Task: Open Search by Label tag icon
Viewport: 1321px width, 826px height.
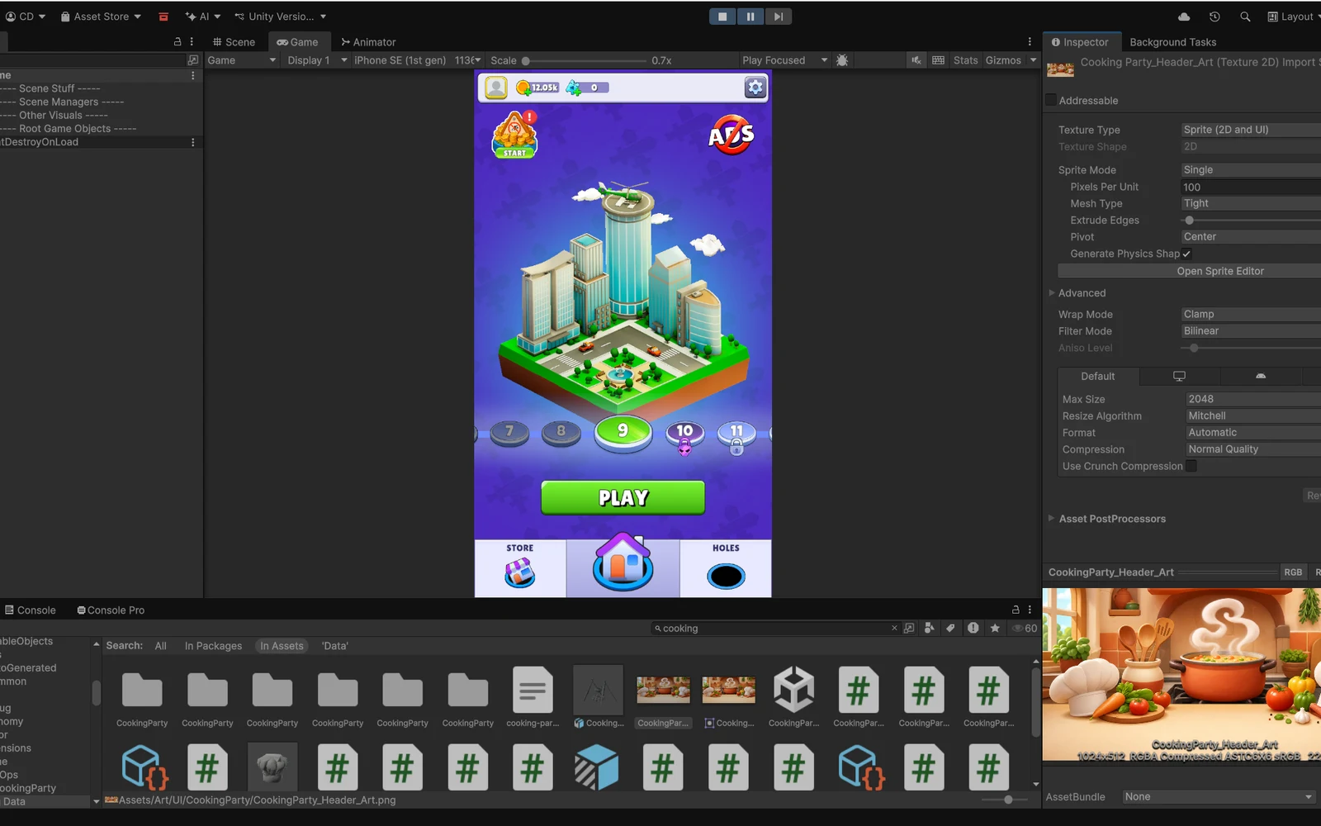Action: 951,629
